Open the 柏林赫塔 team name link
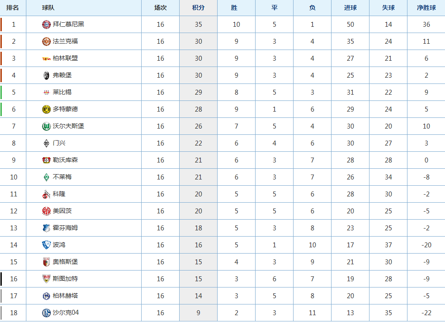This screenshot has width=445, height=325. 65,296
